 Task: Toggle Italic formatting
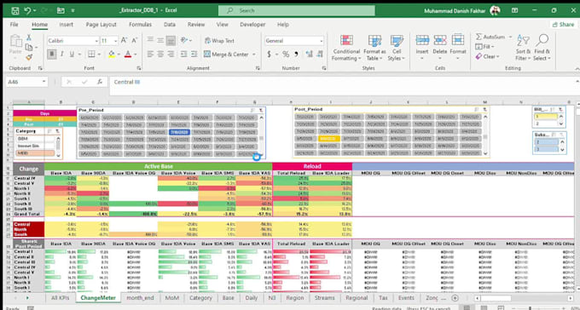tap(61, 55)
